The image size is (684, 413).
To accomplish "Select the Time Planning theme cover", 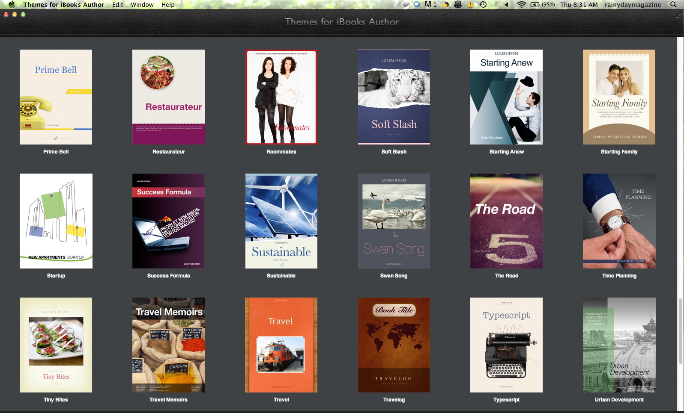I will 619,221.
